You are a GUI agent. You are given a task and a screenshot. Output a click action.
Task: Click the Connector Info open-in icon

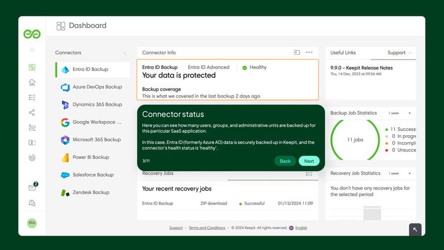[x=296, y=52]
